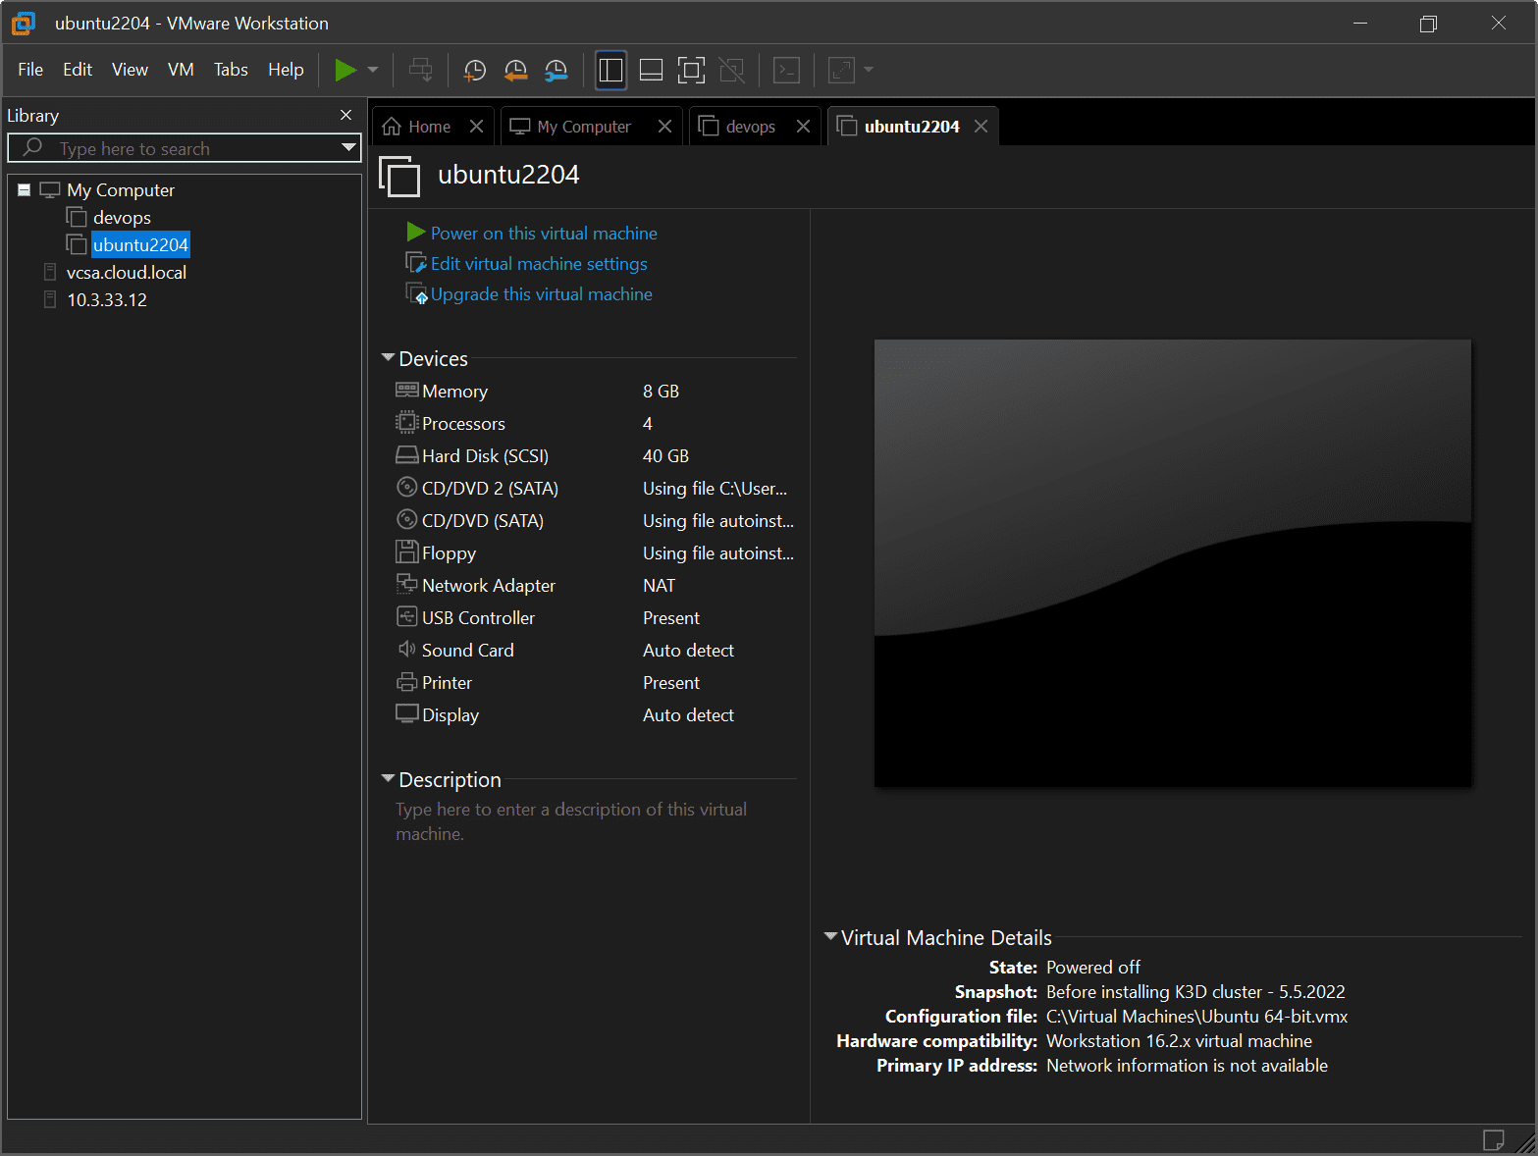Open the VM menu
Viewport: 1538px width, 1156px height.
[x=181, y=69]
